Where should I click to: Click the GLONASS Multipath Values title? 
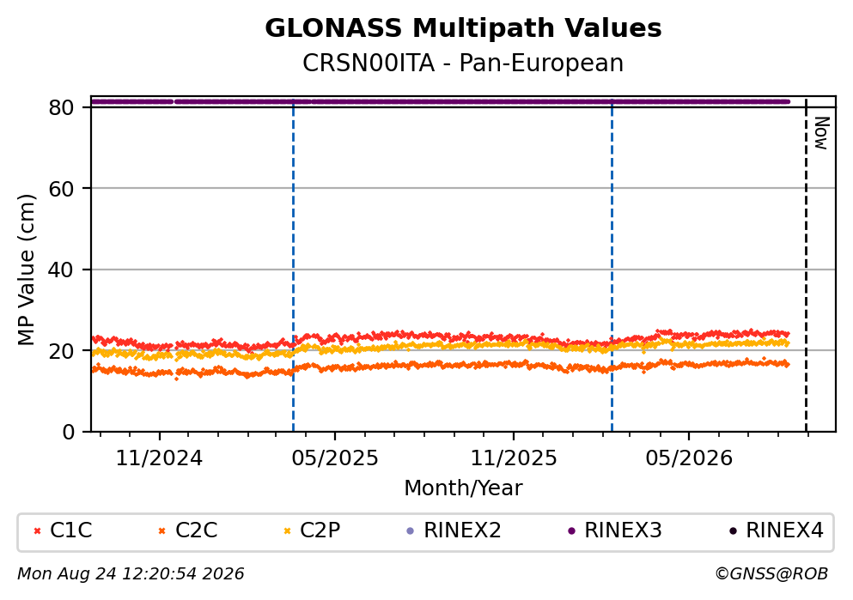(x=463, y=28)
